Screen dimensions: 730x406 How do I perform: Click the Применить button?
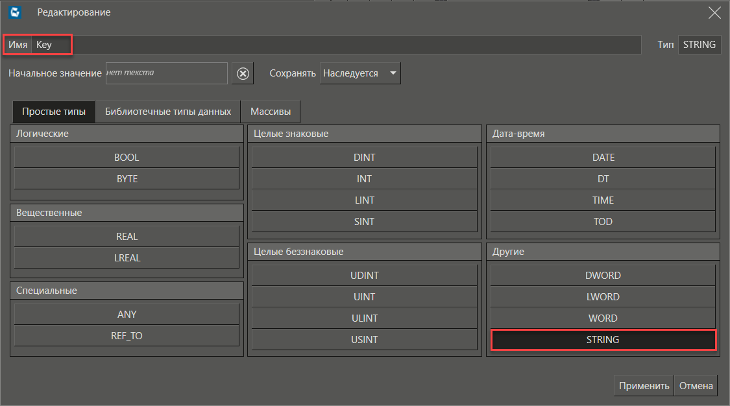click(644, 385)
